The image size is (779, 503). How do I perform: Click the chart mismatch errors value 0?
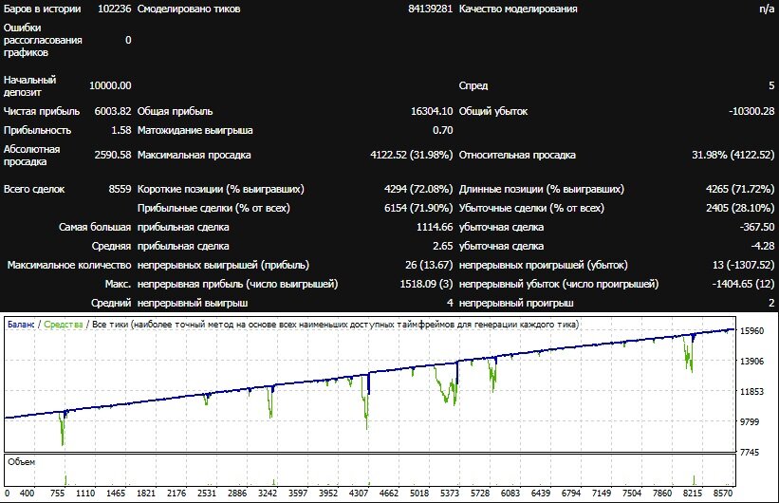pos(128,40)
